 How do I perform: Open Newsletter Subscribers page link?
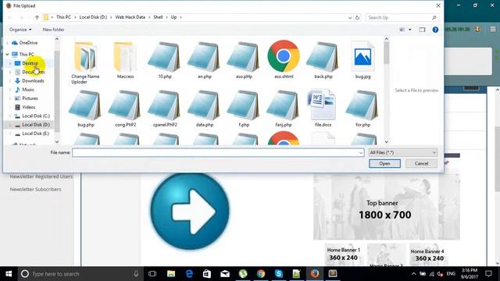(35, 189)
